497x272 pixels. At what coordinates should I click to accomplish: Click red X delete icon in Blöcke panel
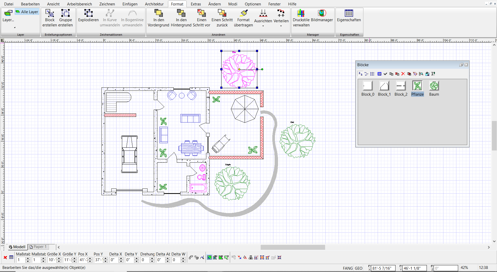click(x=403, y=74)
